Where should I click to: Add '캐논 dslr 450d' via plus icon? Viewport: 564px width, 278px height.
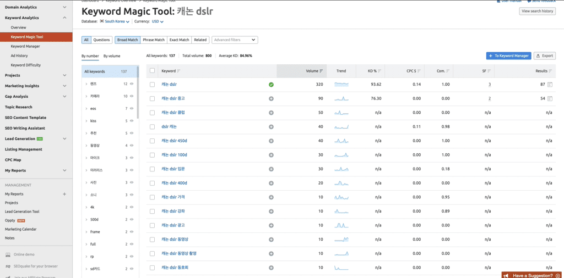(271, 141)
